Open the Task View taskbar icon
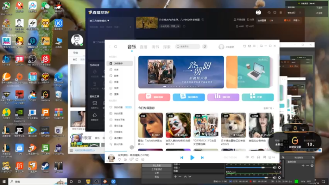The width and height of the screenshot is (329, 185). (x=79, y=181)
